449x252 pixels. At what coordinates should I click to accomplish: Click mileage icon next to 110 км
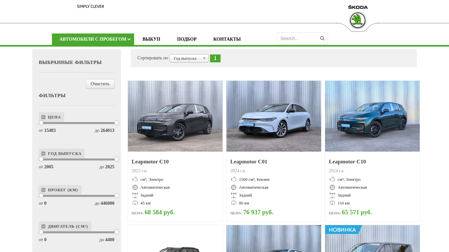pos(332,203)
